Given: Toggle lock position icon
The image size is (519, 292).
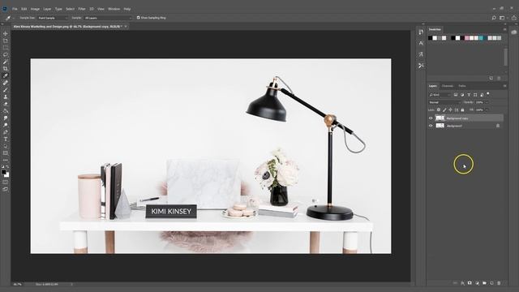Looking at the screenshot, I should [451, 110].
